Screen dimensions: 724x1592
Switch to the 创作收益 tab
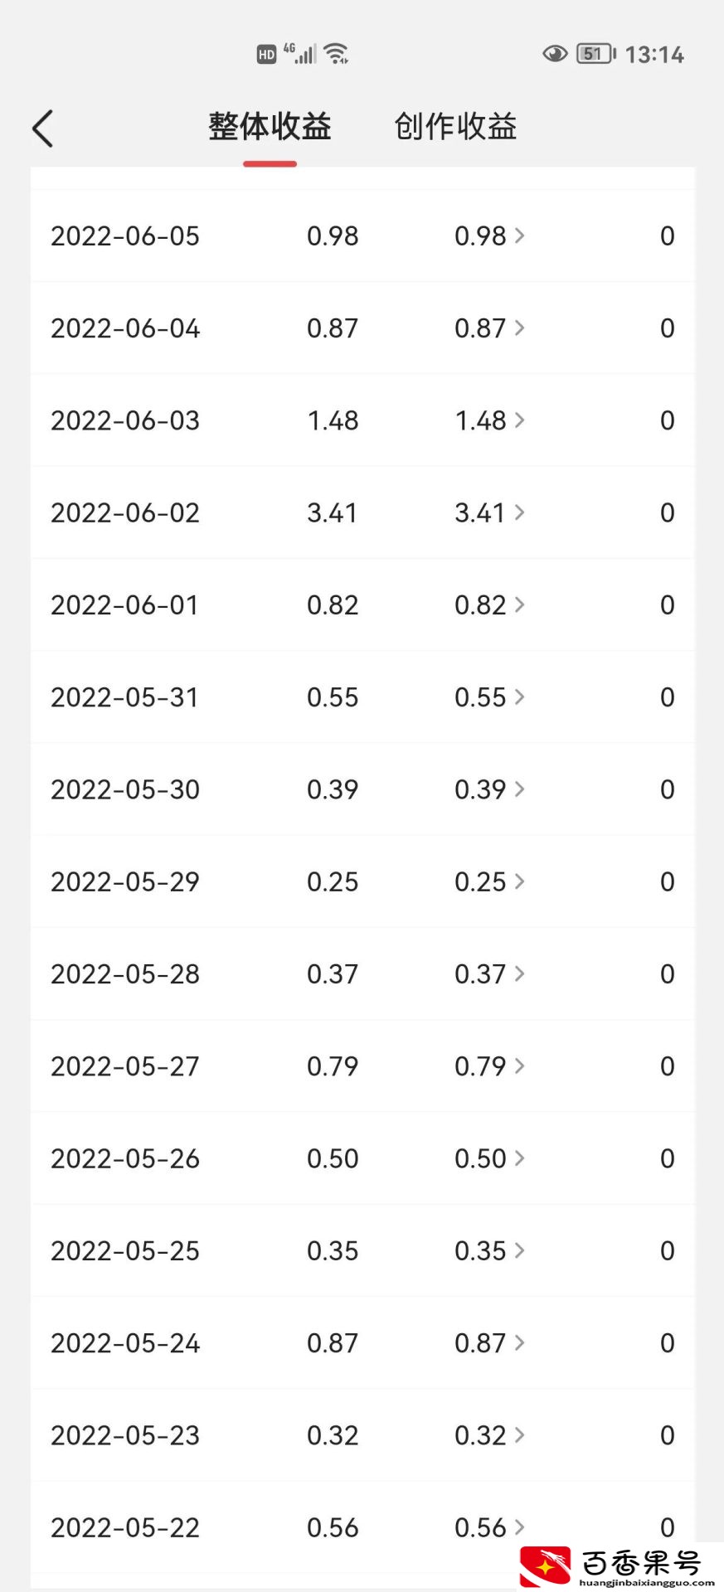[455, 127]
